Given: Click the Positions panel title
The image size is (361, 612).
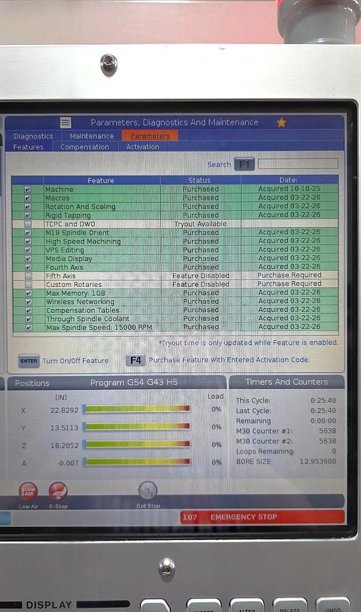Looking at the screenshot, I should point(33,384).
